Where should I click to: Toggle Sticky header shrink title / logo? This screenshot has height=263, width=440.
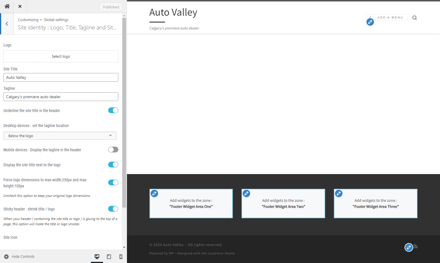113,209
